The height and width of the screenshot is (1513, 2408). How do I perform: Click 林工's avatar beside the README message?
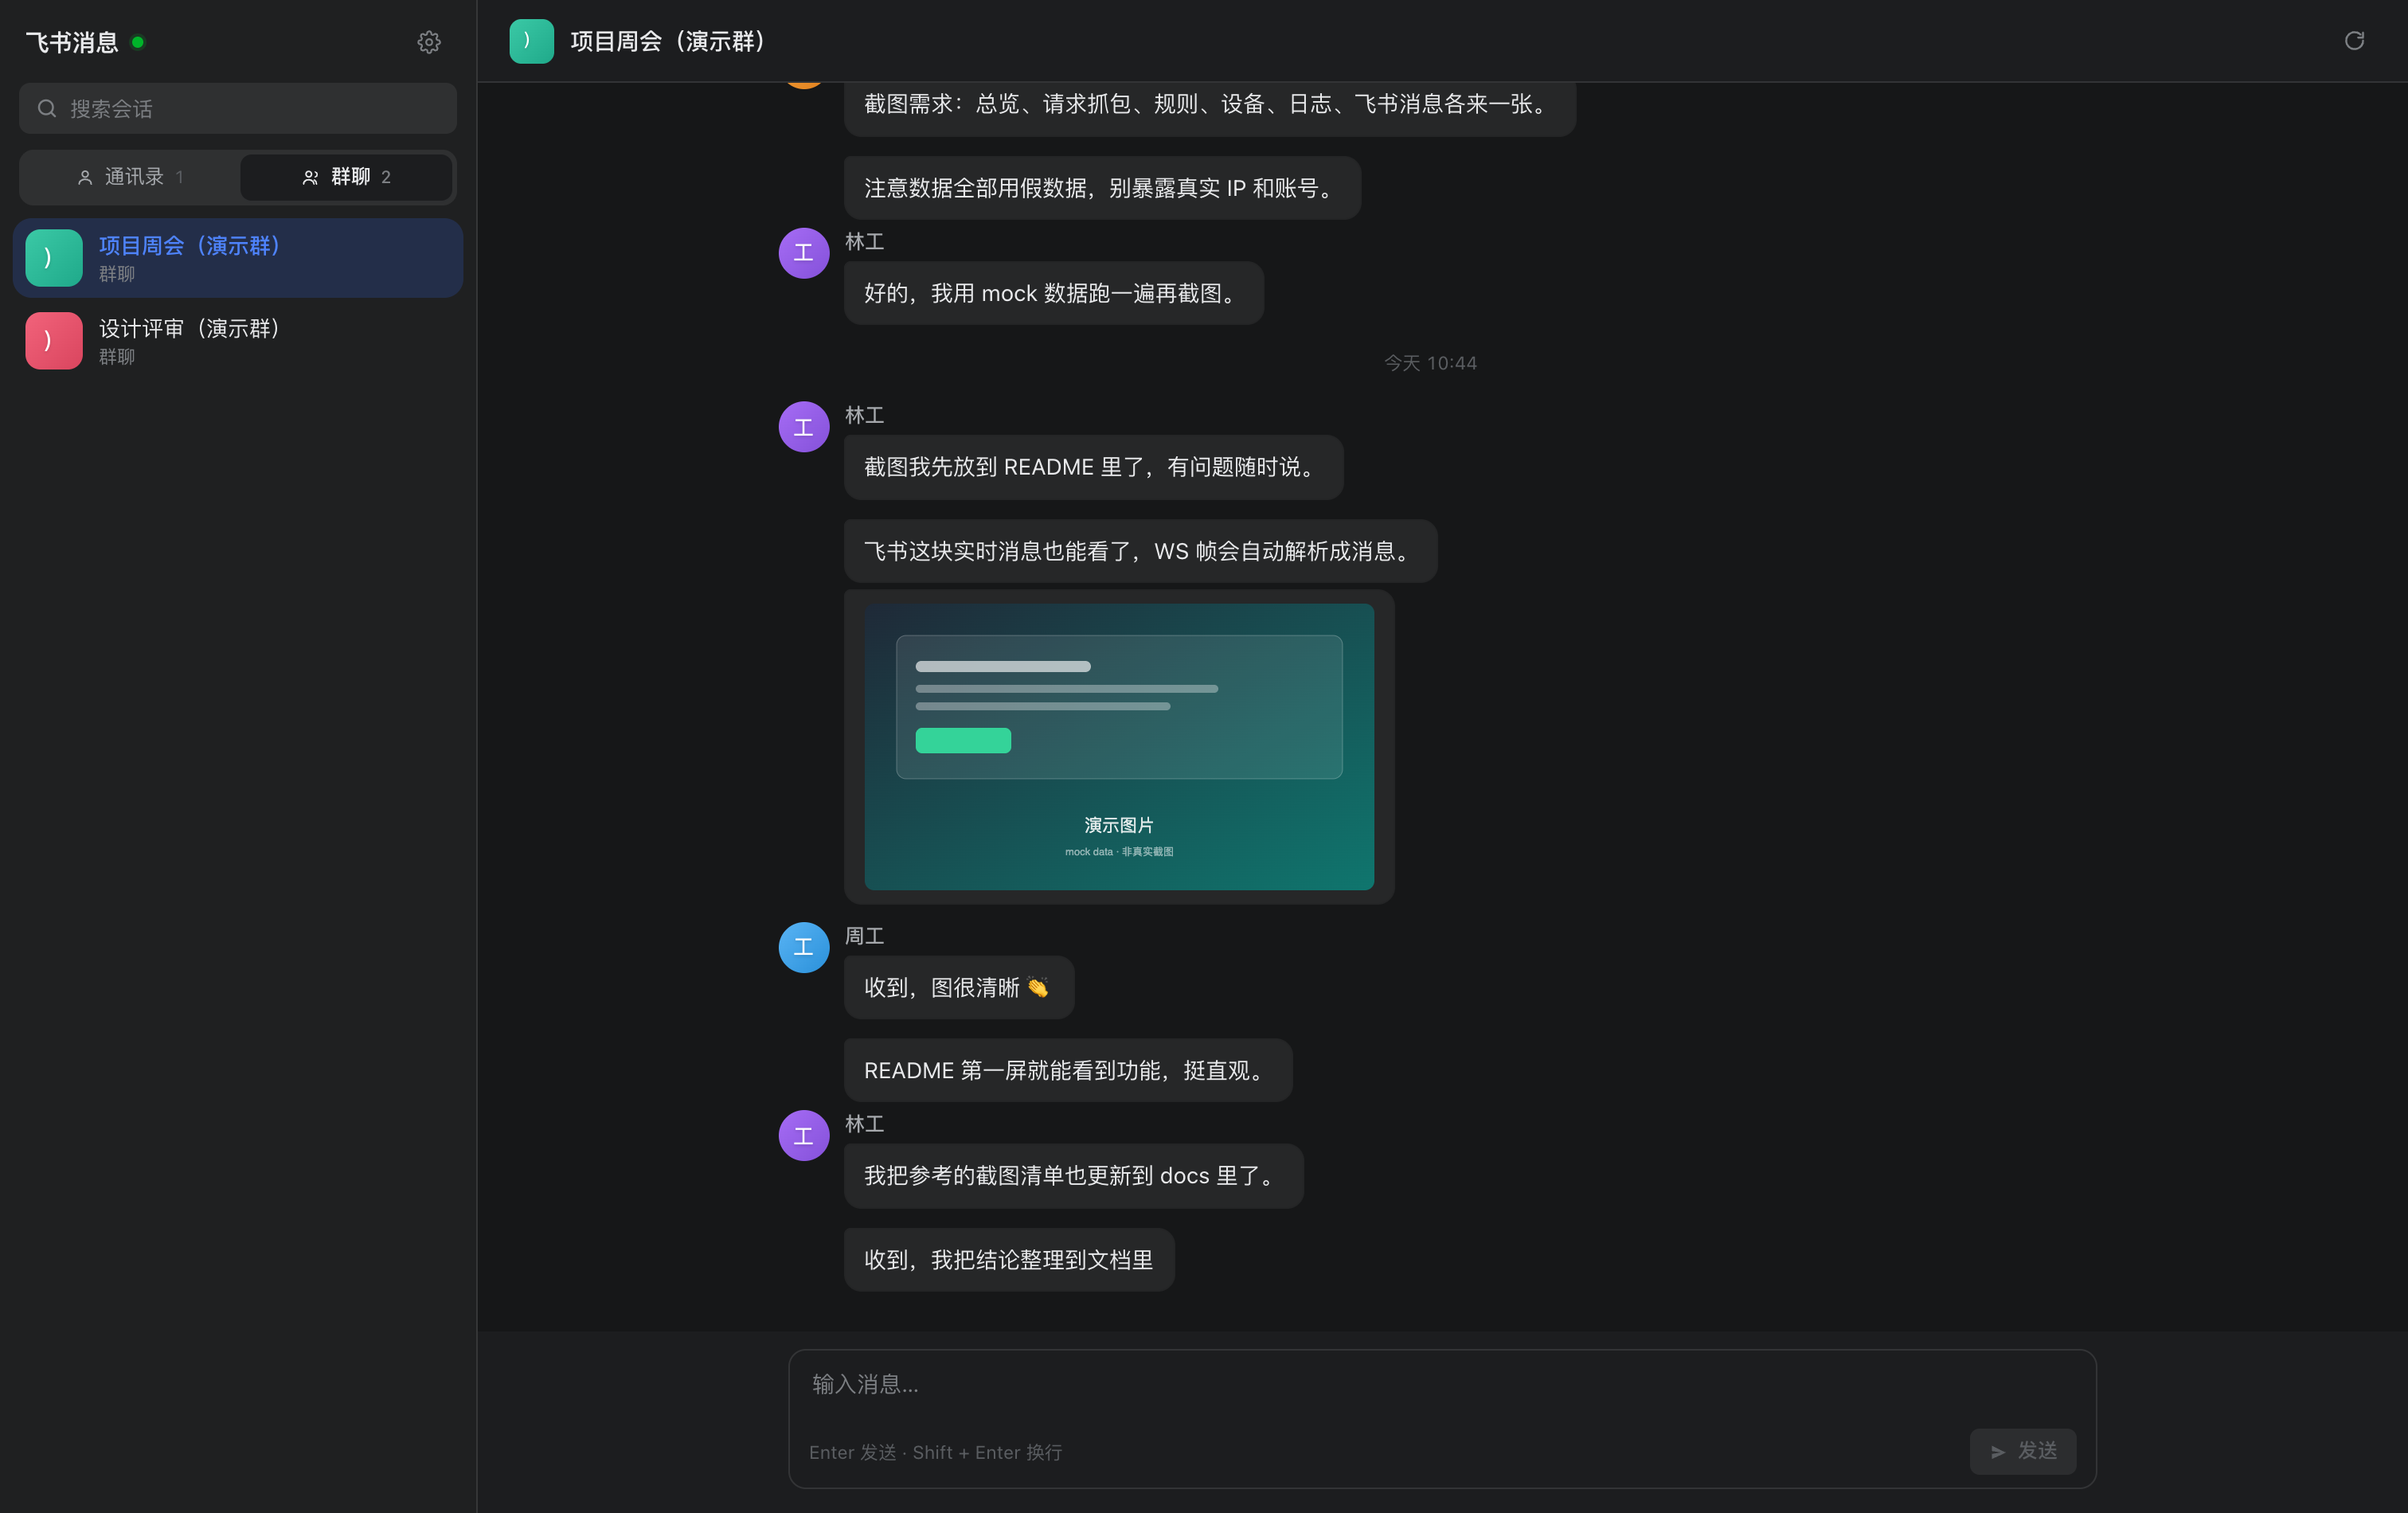[x=803, y=427]
